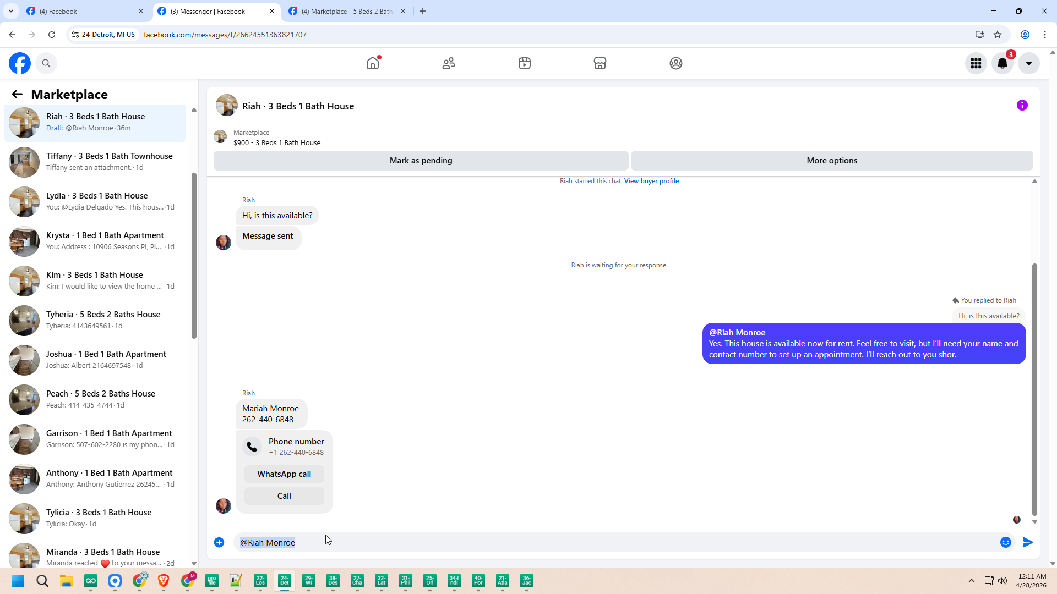This screenshot has width=1057, height=594.
Task: Open a new browser tab
Action: point(423,11)
